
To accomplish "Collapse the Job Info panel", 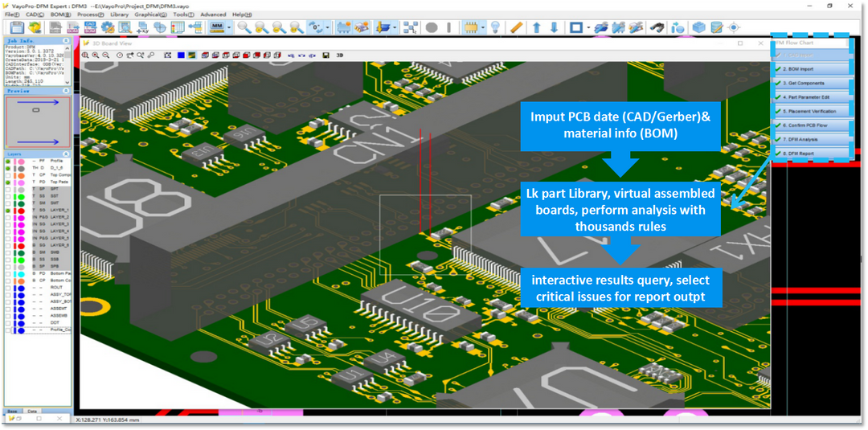I will coord(66,39).
